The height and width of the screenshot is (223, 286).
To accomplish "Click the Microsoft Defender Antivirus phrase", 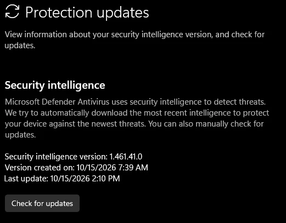I will [57, 102].
